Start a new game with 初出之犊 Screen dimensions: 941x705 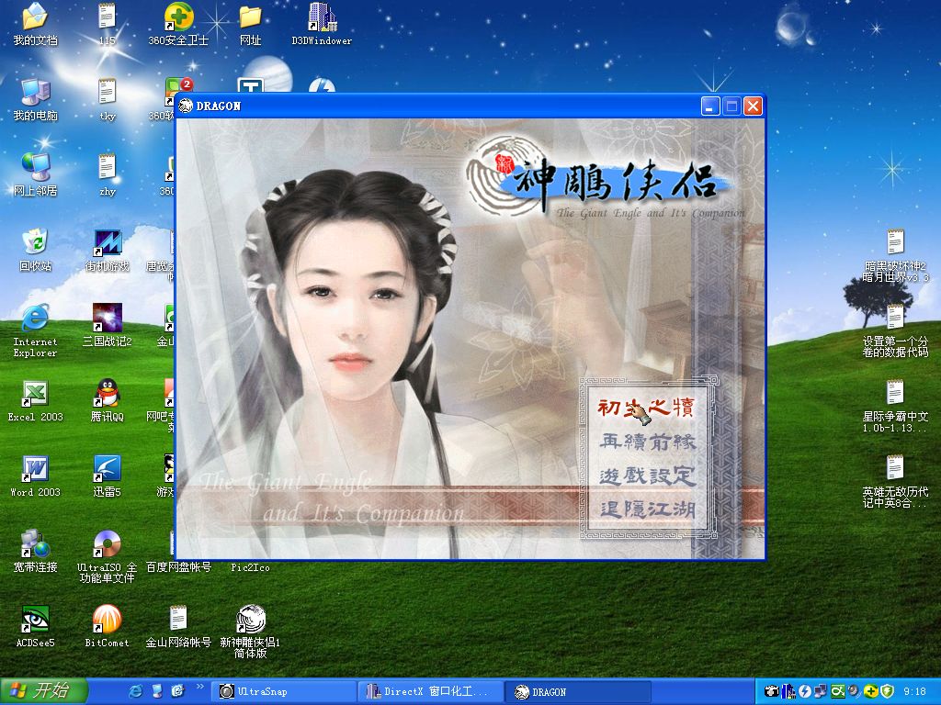pos(646,408)
